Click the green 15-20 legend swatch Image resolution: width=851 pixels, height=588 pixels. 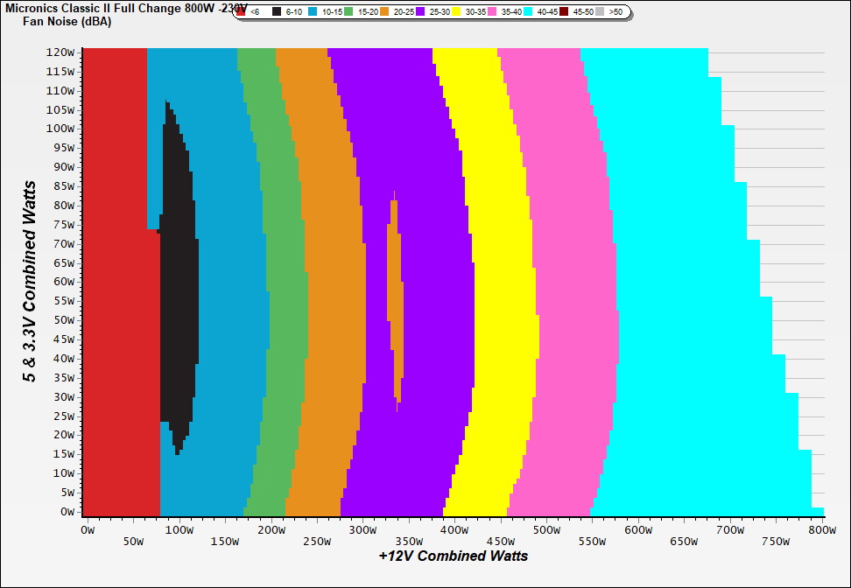point(348,12)
